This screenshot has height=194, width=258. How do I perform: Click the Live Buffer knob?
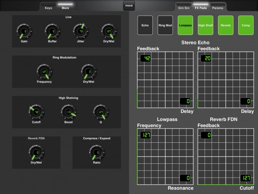click(52, 31)
